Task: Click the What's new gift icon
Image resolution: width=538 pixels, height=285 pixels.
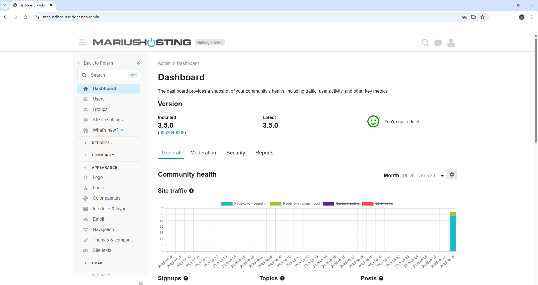Action: pyautogui.click(x=86, y=130)
